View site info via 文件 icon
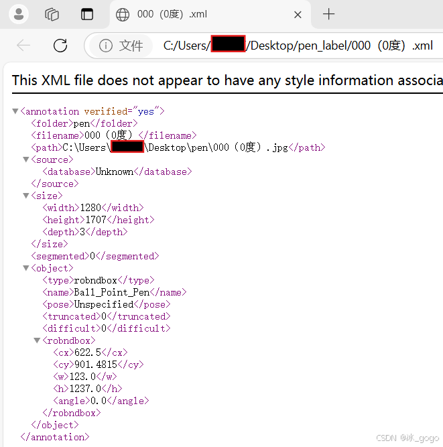This screenshot has width=443, height=447. coord(121,46)
